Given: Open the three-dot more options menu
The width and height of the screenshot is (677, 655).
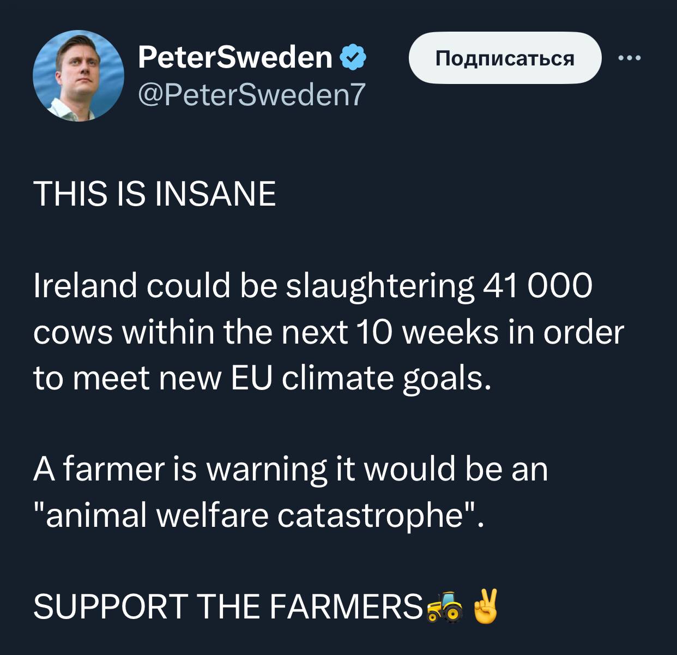Looking at the screenshot, I should pos(630,58).
